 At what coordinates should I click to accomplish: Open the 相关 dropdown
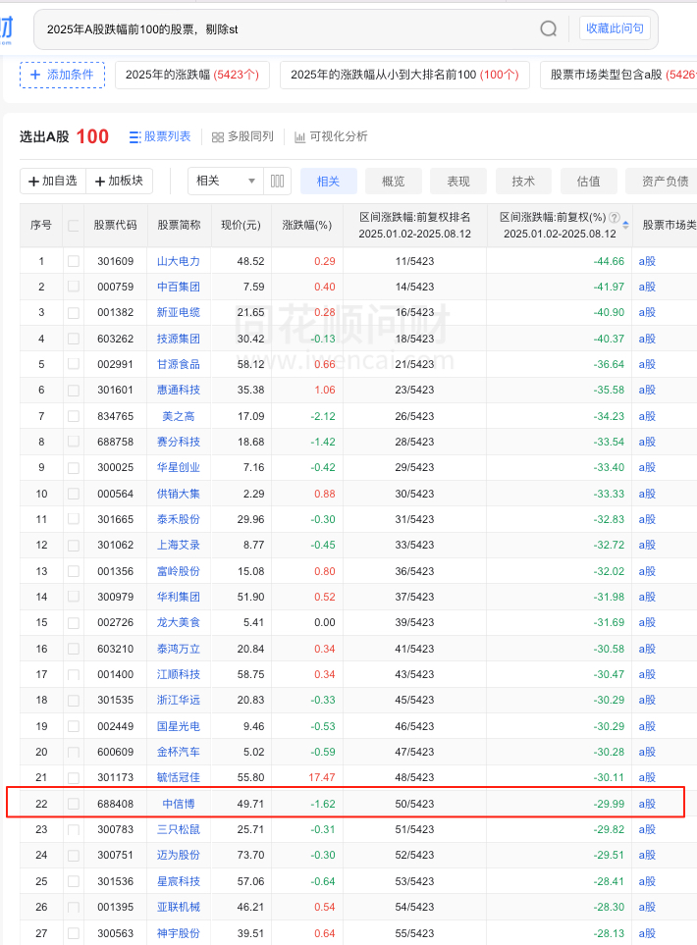click(226, 181)
